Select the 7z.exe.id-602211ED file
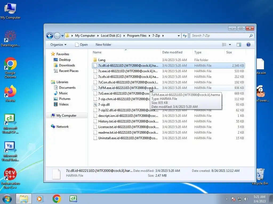273x204 pixels. 168,71
